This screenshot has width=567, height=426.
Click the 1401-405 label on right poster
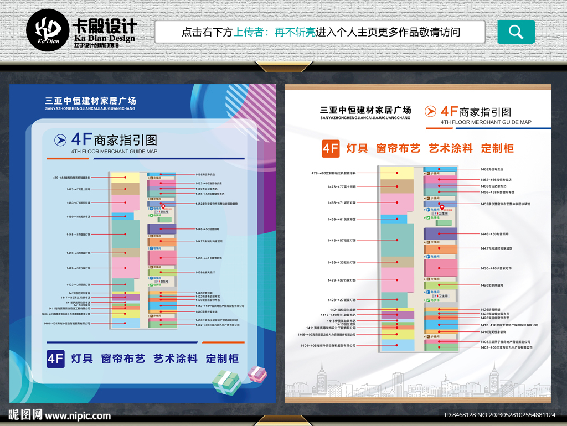tap(328, 346)
